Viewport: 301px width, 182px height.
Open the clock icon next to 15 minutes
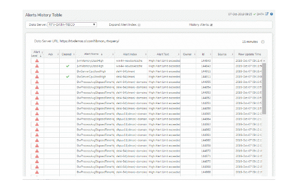click(263, 42)
